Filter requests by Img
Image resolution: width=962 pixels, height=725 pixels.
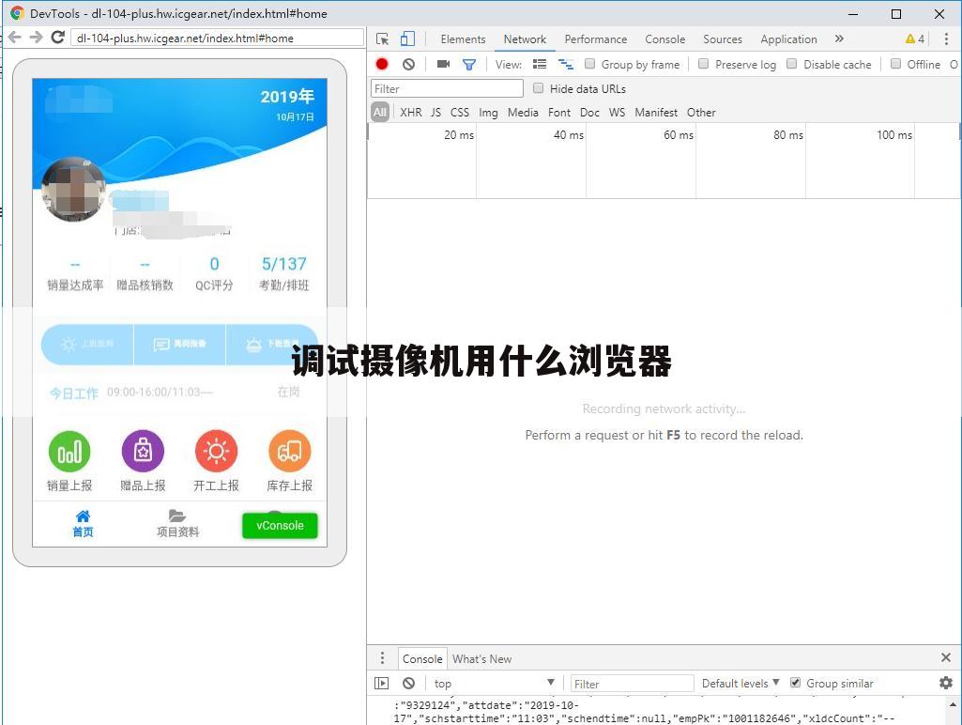coord(488,113)
